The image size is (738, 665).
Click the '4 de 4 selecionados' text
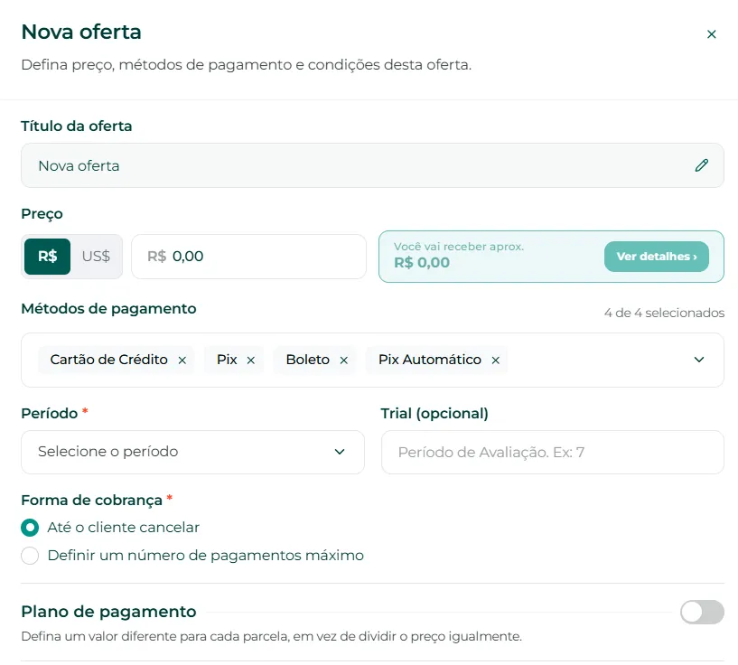[664, 313]
